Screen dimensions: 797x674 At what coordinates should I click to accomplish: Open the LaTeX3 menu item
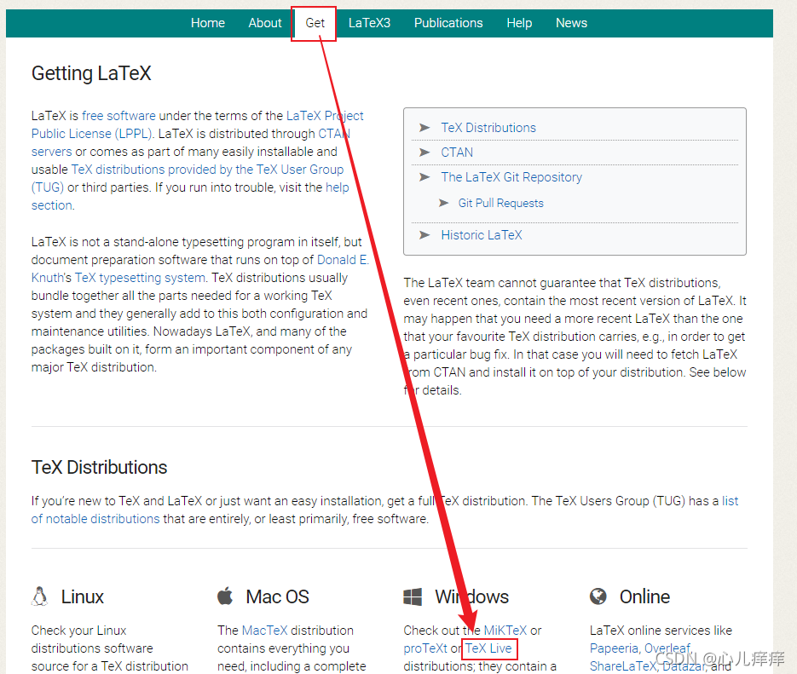[x=370, y=23]
